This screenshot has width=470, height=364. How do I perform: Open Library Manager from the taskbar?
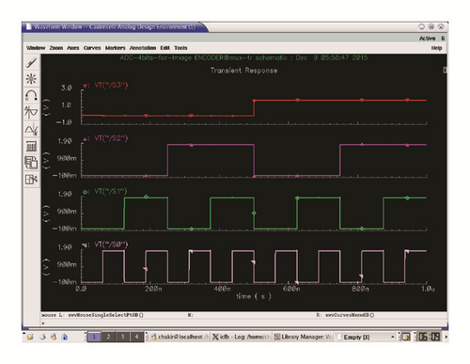pyautogui.click(x=304, y=337)
